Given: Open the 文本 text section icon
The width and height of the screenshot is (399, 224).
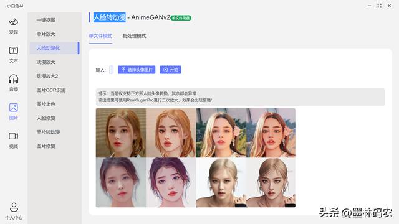Looking at the screenshot, I should click(x=14, y=50).
